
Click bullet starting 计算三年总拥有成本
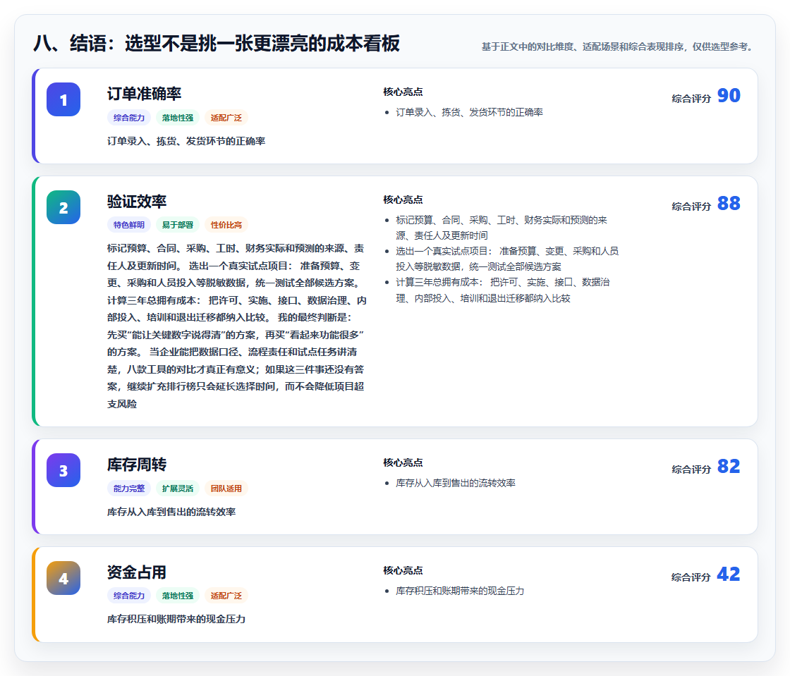[502, 290]
